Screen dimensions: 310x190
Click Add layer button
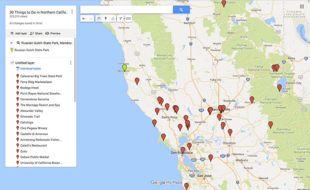click(x=19, y=33)
